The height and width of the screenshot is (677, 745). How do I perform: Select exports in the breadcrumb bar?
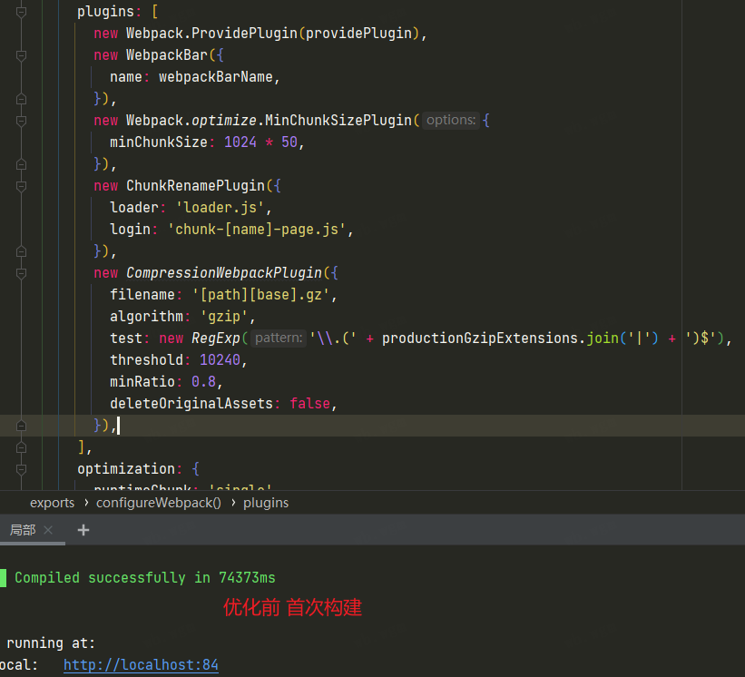[53, 503]
